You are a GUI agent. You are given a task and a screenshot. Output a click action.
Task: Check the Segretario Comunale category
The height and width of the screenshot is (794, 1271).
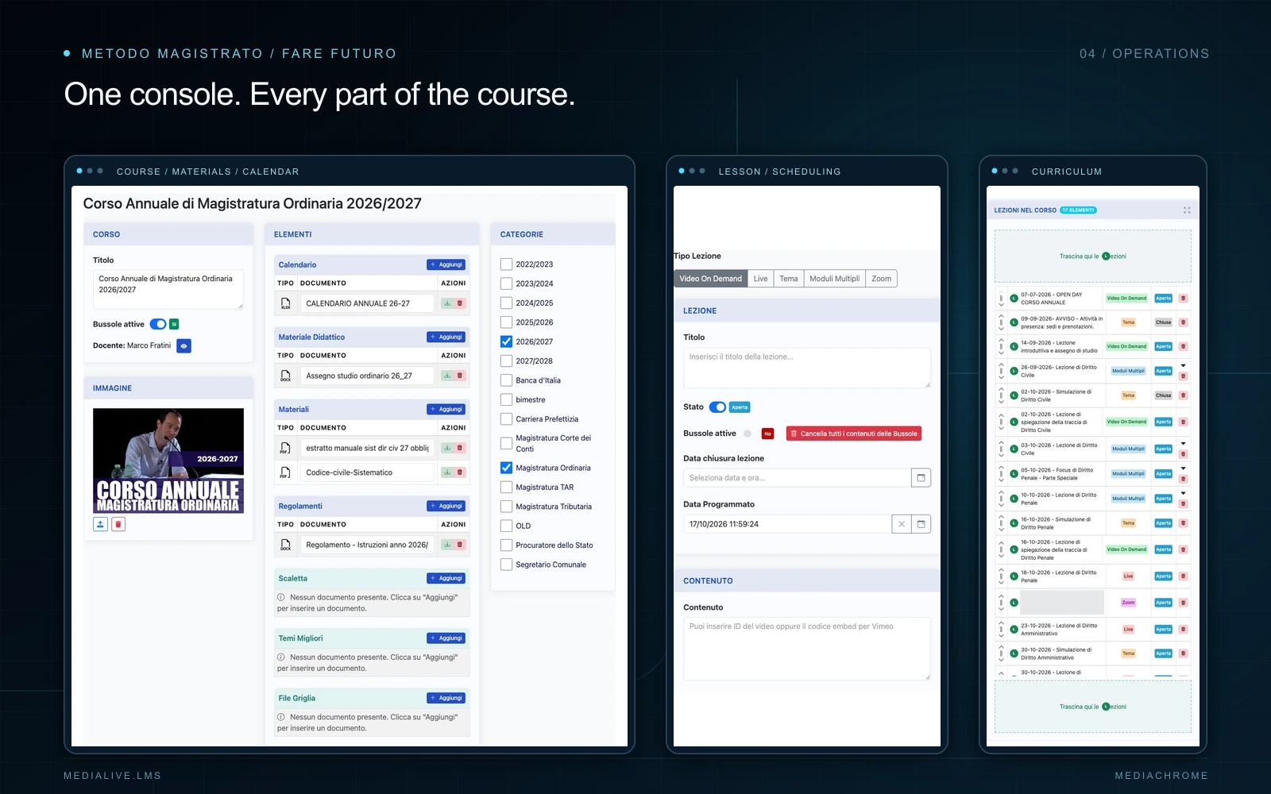pos(506,565)
